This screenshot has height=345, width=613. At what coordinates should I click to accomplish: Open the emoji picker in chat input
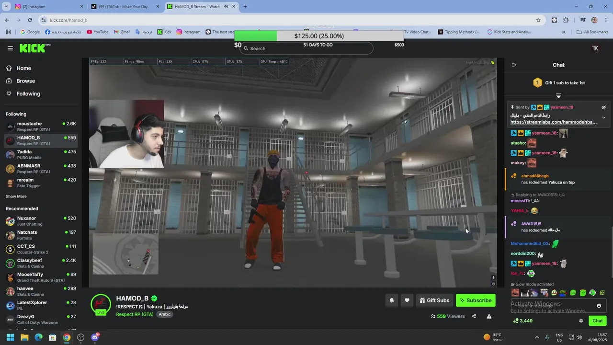point(599,306)
